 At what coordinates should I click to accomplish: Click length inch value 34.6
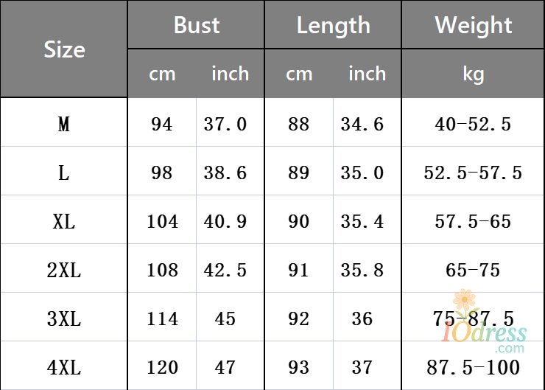[362, 124]
